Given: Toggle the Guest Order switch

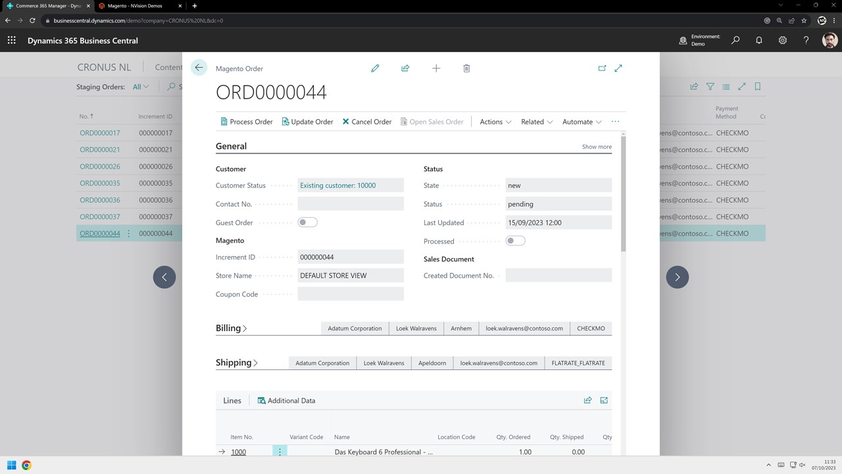Looking at the screenshot, I should [x=307, y=223].
